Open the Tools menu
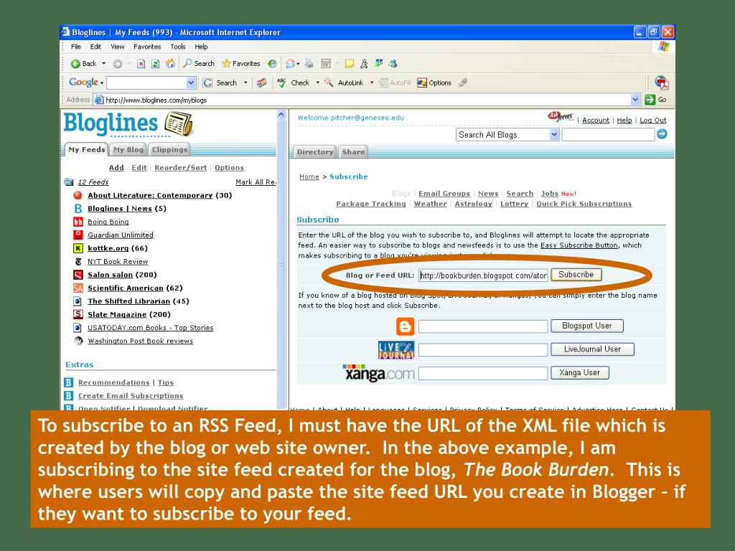The image size is (735, 551). 178,47
